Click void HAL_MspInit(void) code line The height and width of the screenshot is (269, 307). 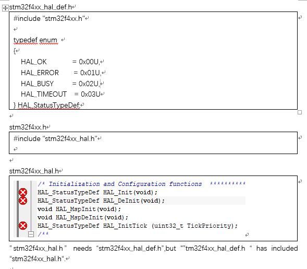[x=79, y=209]
